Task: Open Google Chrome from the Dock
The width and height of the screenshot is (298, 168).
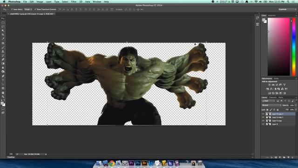Action: [112, 163]
